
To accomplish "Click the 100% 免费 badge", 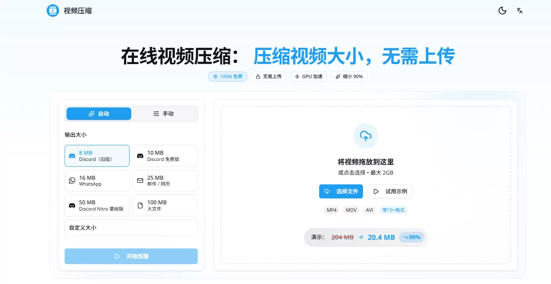I will (228, 77).
